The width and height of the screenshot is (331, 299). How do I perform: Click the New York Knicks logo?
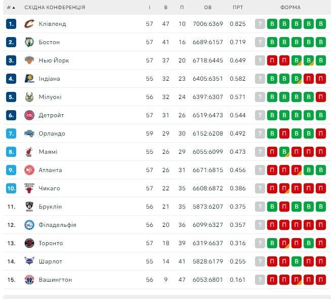tap(29, 60)
